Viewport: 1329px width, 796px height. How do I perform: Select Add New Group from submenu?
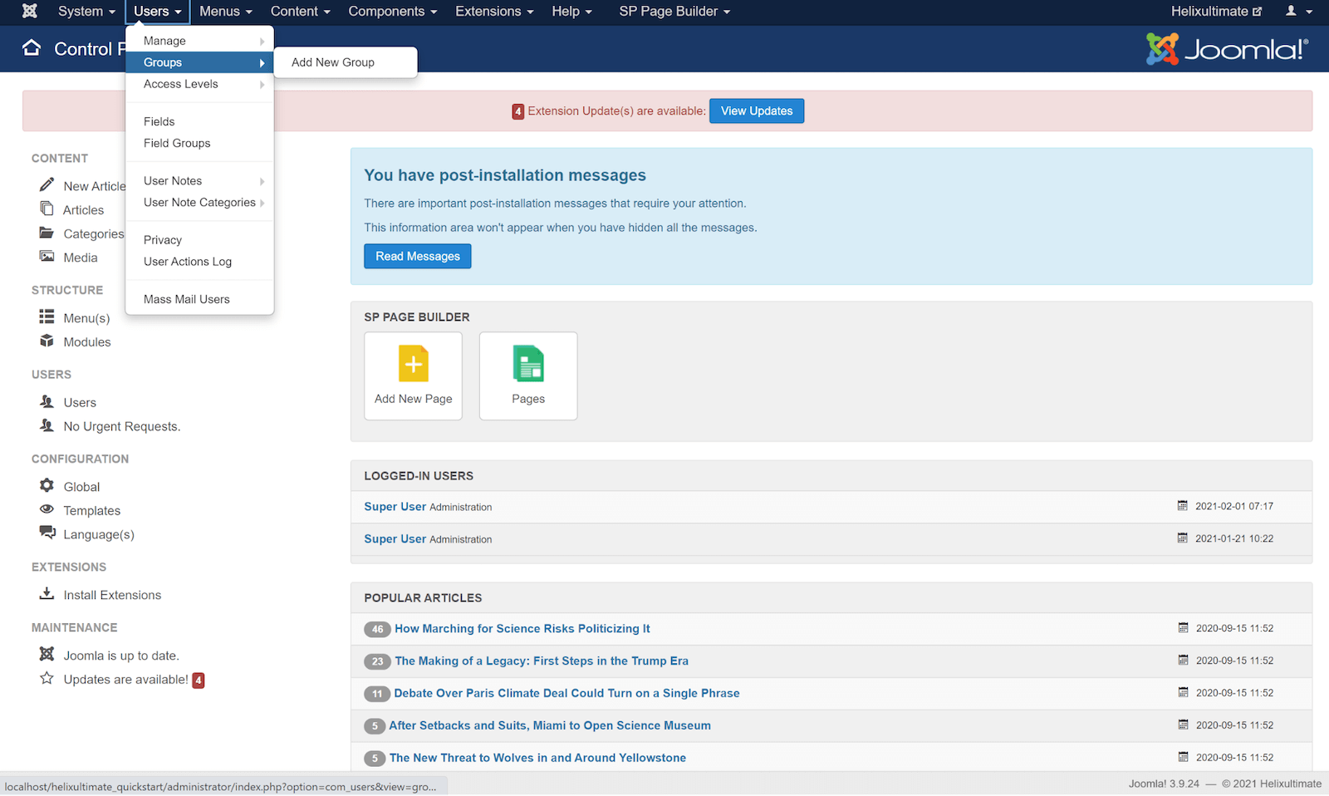(333, 62)
